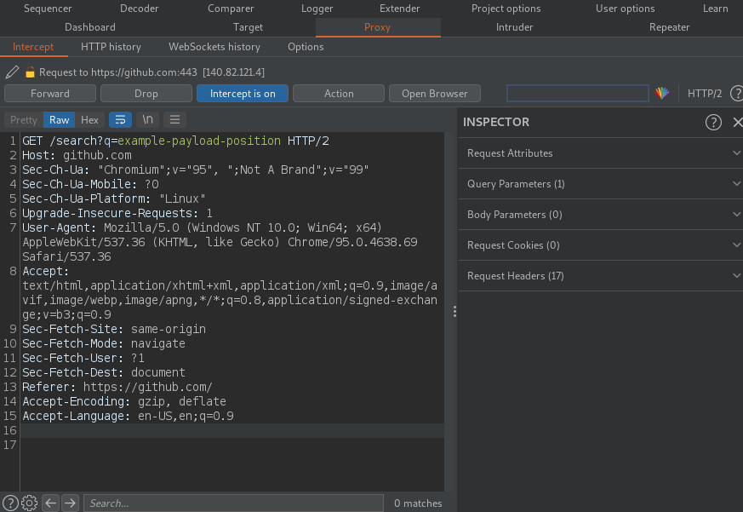Click the Host: github.com header line
Image resolution: width=743 pixels, height=512 pixels.
77,156
